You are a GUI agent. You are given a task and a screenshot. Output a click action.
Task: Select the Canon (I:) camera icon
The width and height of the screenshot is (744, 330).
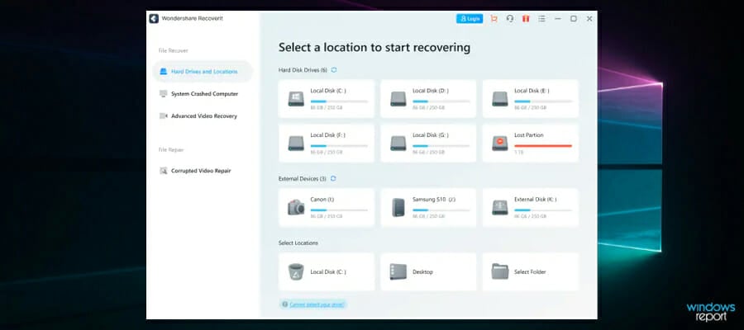point(296,207)
